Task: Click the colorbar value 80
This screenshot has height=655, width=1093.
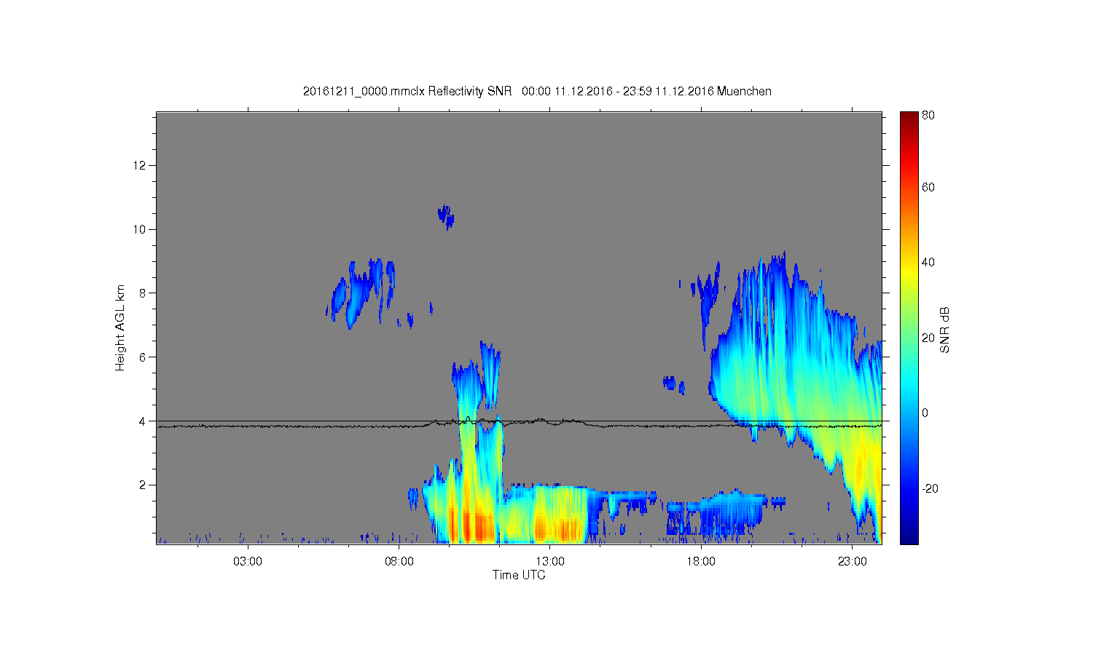Action: [x=928, y=115]
